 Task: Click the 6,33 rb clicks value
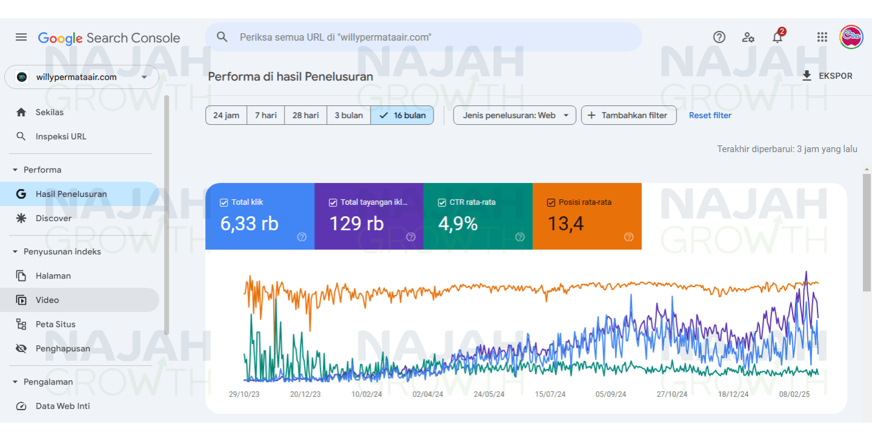point(249,224)
